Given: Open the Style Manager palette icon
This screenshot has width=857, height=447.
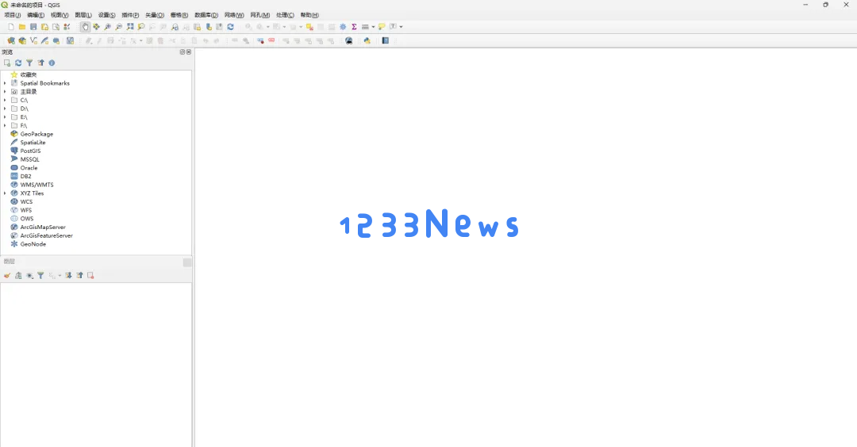Looking at the screenshot, I should tap(67, 27).
